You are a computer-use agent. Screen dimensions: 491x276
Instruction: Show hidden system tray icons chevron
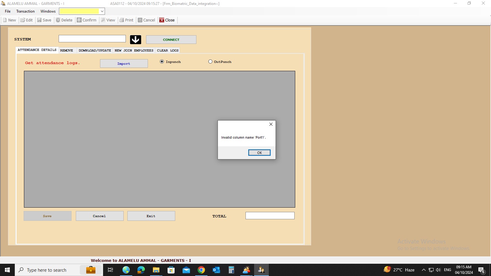pos(423,270)
